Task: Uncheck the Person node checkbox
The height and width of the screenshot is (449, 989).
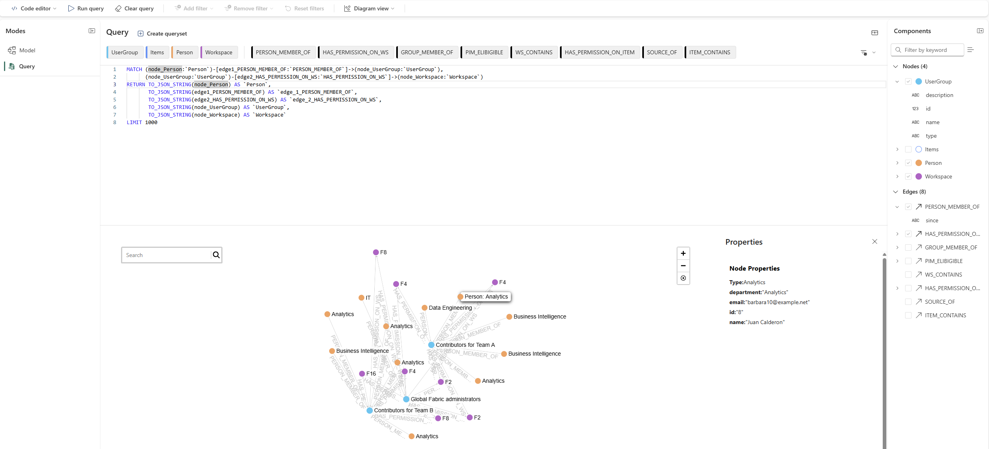Action: point(909,163)
